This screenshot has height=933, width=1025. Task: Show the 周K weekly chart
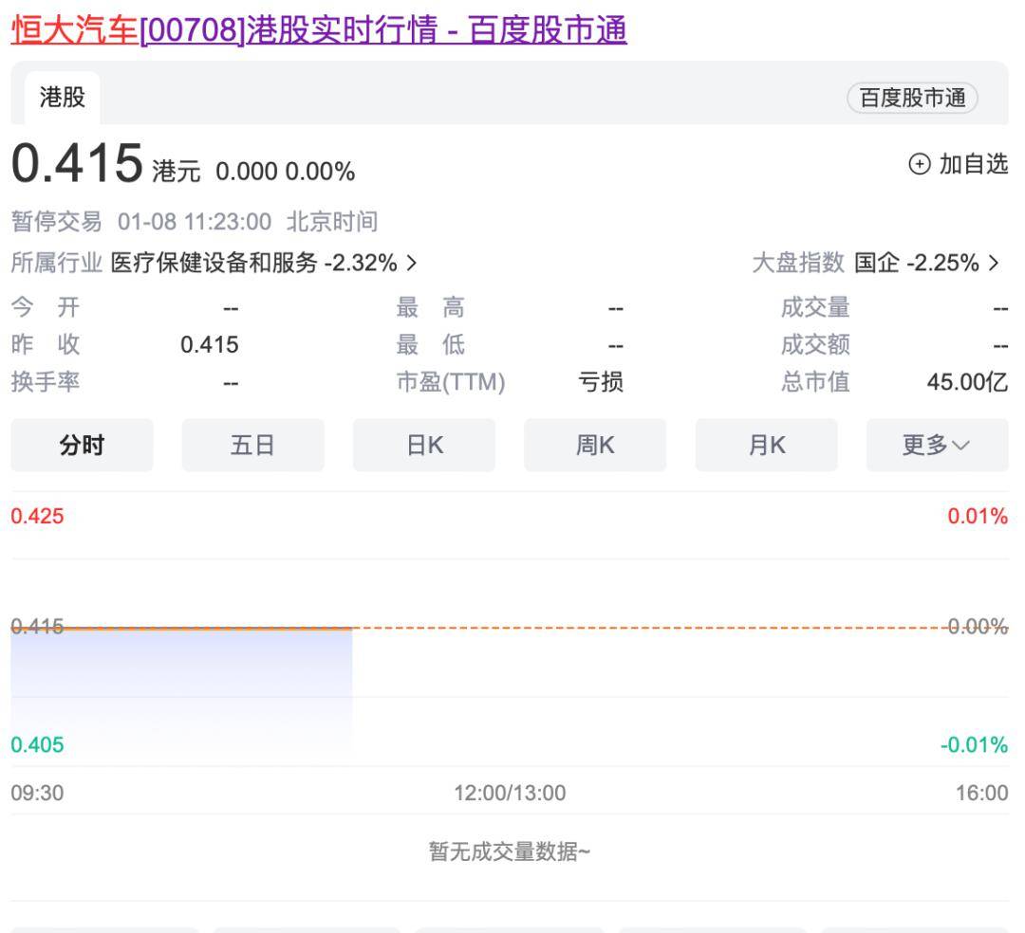tap(595, 445)
